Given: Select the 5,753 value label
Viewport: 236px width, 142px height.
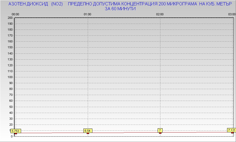Looking at the screenshot, I should (16, 131).
